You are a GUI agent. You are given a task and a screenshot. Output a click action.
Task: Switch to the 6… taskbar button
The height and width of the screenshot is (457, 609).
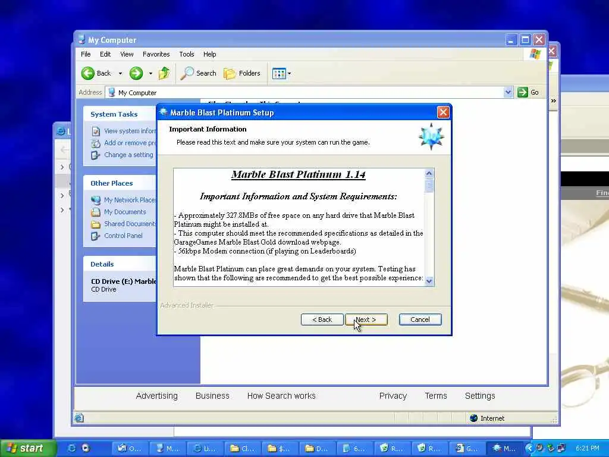pos(355,448)
